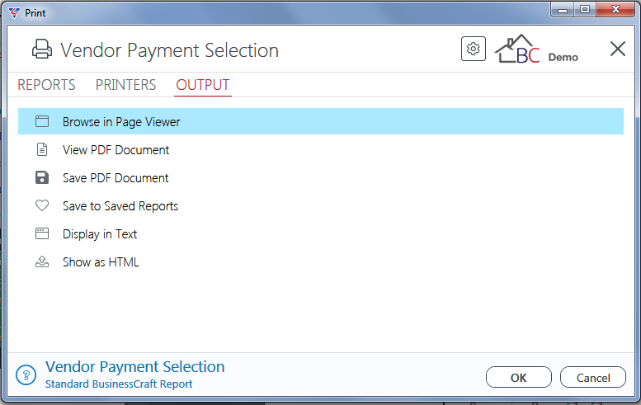Click the View PDF Document page icon
641x405 pixels.
click(x=42, y=149)
